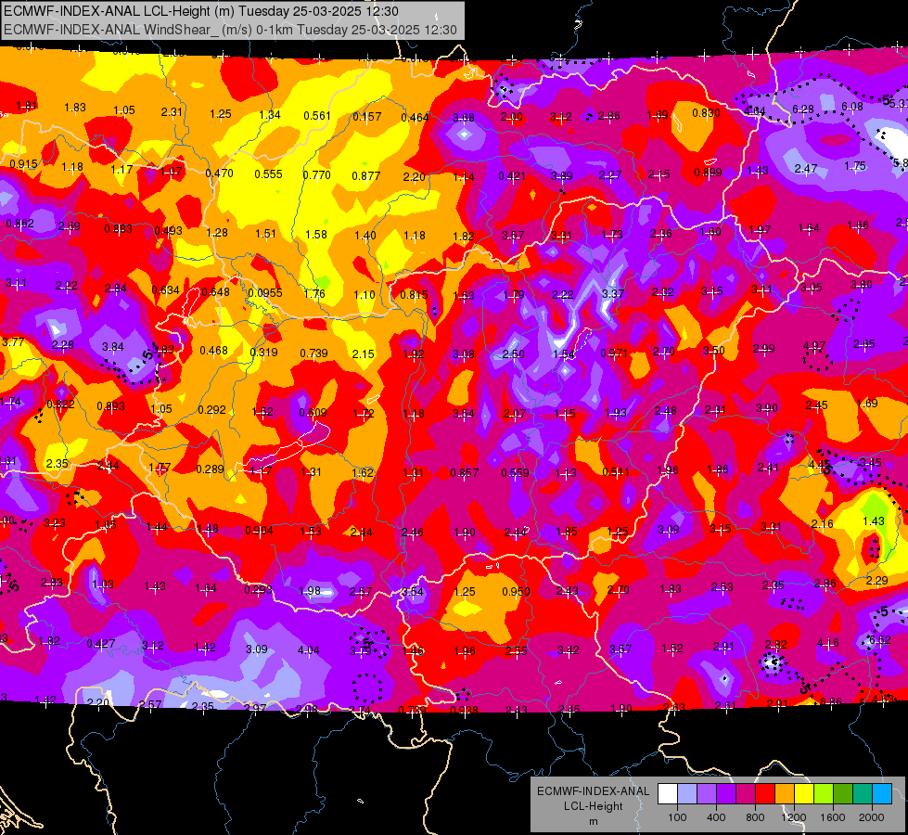This screenshot has width=908, height=835.
Task: Click the wind shear value 0.950
Action: click(x=516, y=592)
